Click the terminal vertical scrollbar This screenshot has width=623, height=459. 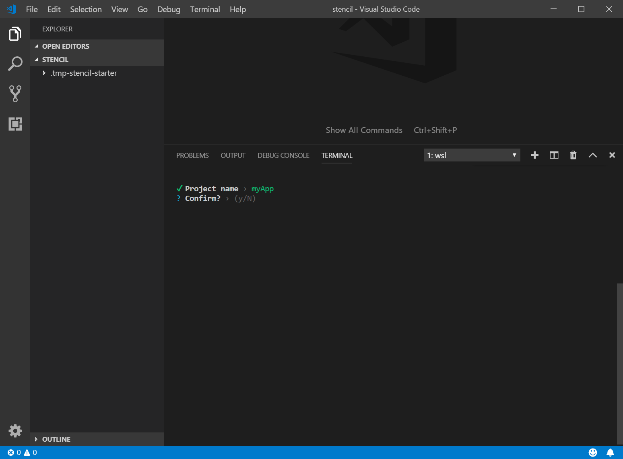pyautogui.click(x=620, y=362)
